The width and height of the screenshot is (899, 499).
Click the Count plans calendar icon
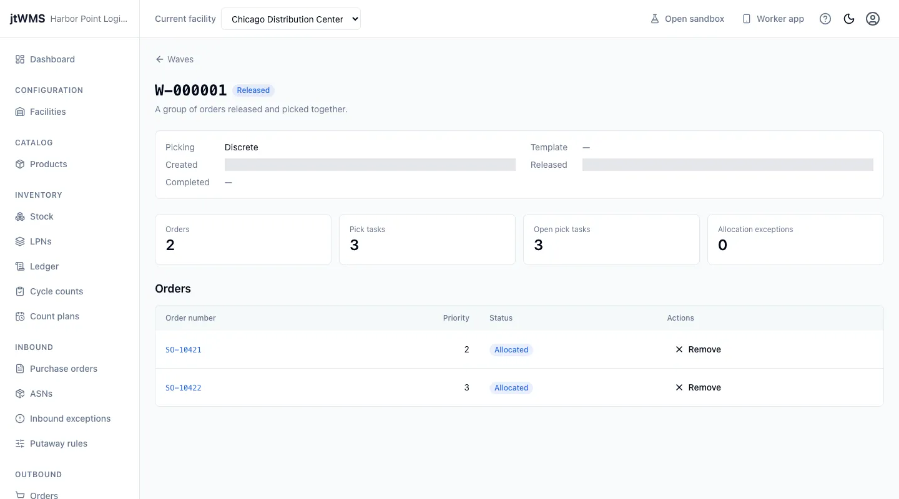(x=20, y=316)
